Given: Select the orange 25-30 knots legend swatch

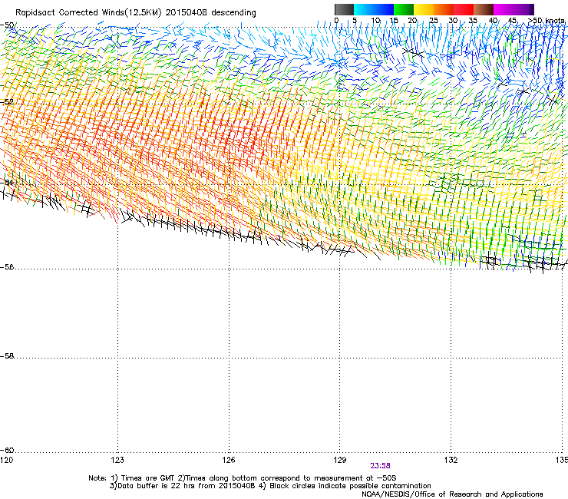Looking at the screenshot, I should tap(444, 9).
